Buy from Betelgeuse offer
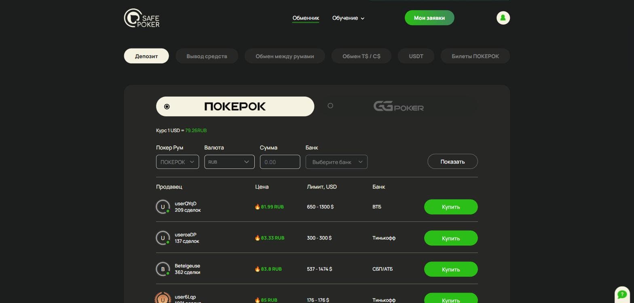634x303 pixels. [x=451, y=269]
